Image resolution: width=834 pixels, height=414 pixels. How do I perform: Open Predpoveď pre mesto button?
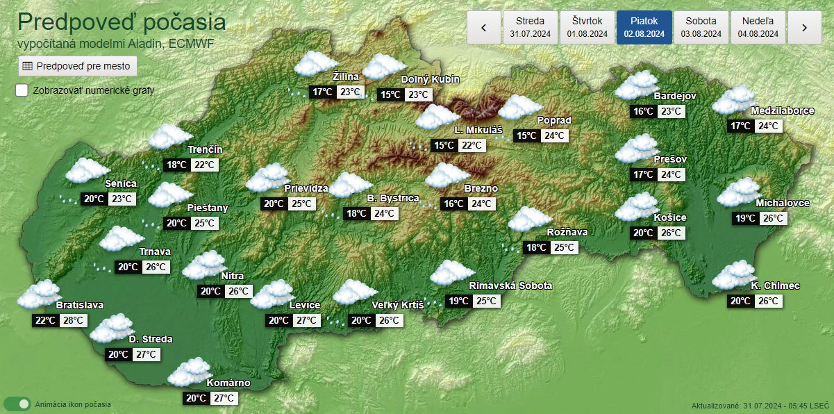click(78, 66)
